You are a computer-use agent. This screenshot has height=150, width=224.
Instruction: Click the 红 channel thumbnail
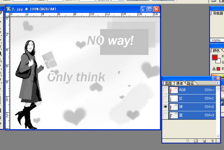(x=174, y=98)
